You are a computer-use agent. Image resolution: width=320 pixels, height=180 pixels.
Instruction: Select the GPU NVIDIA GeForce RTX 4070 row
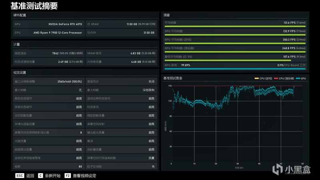click(48, 24)
